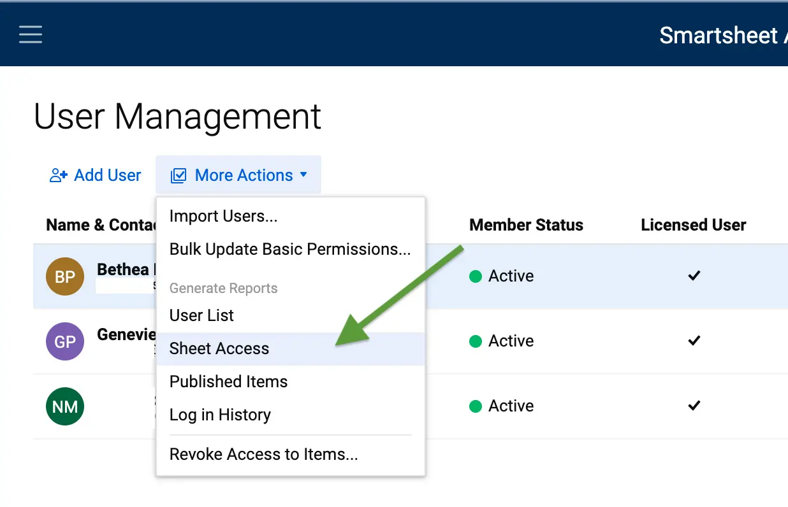Click the green status dot in Bethea row
The image size is (788, 507).
point(475,276)
